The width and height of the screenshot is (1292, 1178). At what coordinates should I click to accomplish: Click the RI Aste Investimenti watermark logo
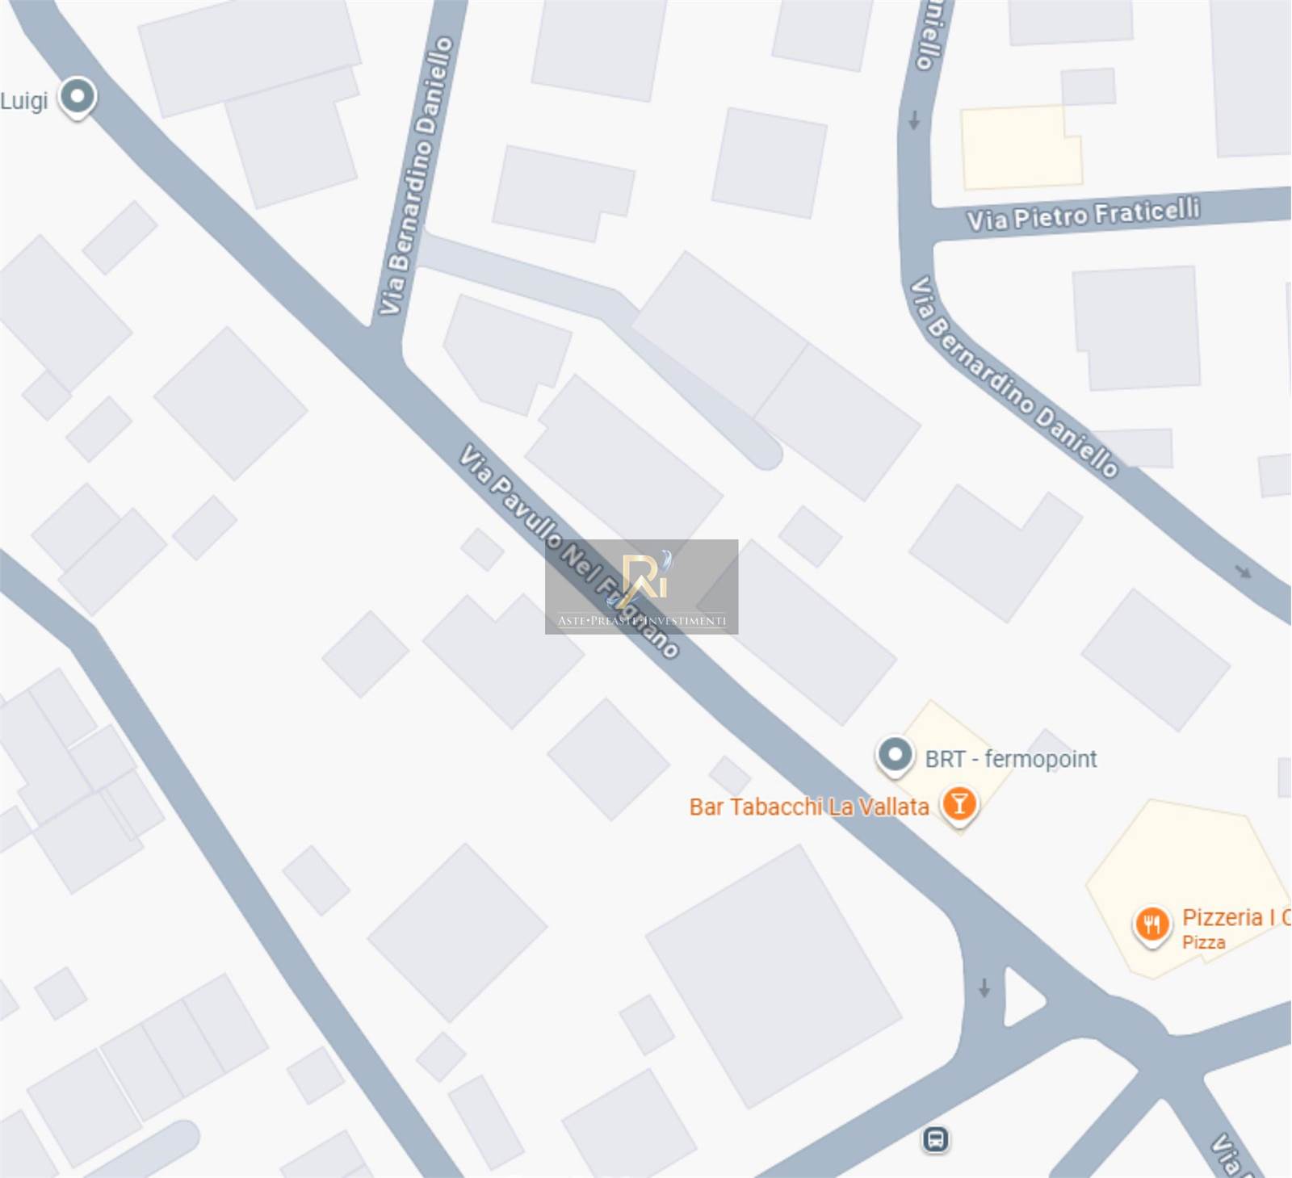[x=642, y=587]
